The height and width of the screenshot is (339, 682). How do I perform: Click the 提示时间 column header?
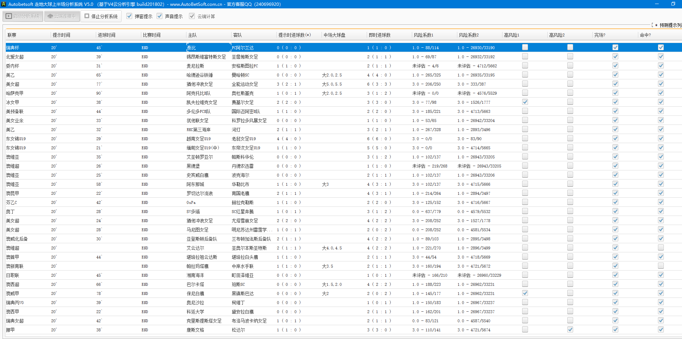(x=61, y=35)
